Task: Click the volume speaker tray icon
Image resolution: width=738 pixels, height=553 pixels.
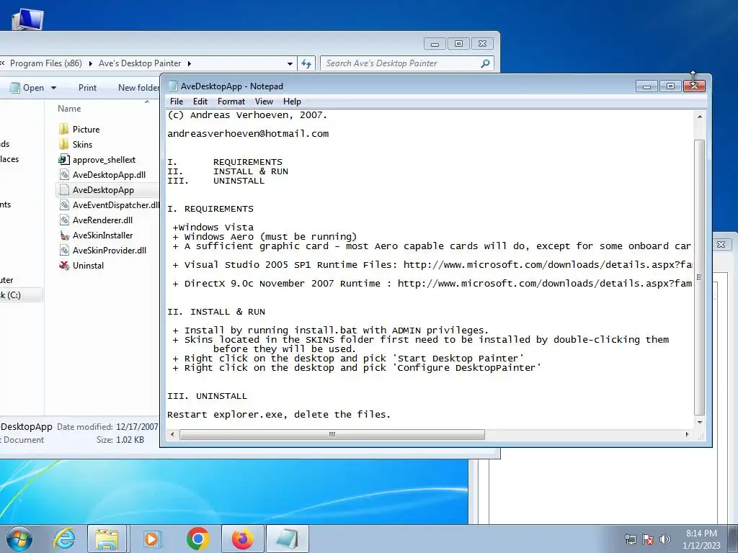Action: click(664, 539)
